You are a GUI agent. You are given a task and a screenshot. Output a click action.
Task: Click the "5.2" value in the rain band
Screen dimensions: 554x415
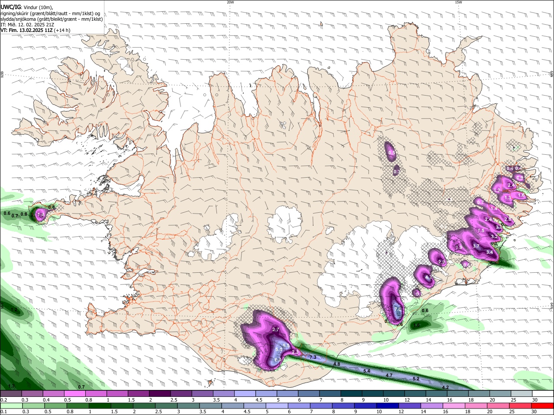(x=416, y=379)
